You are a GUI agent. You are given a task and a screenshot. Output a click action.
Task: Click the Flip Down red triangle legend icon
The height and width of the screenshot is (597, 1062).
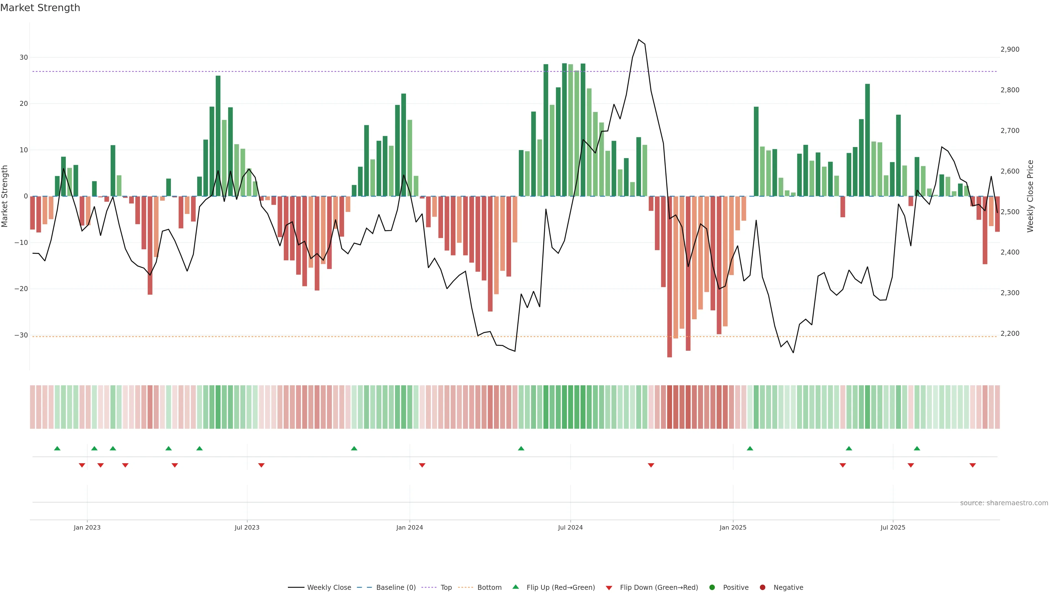point(609,588)
